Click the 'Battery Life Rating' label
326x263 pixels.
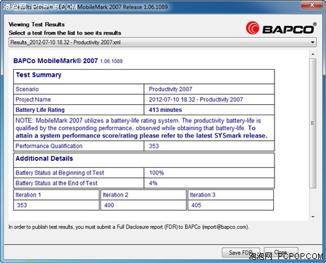[x=40, y=110]
